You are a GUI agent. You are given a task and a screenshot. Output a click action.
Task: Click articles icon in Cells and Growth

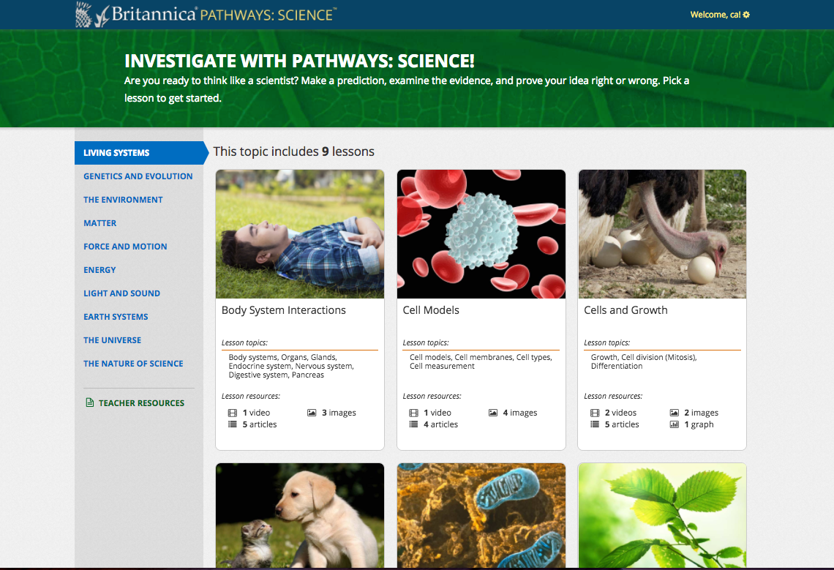coord(595,424)
